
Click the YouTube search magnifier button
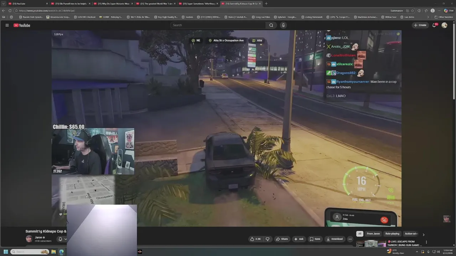(x=271, y=25)
